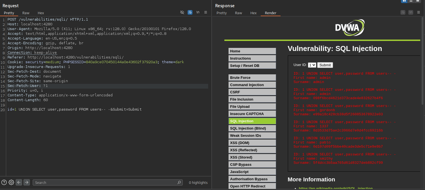Open the Open HTTP Redirect page
This screenshot has width=425, height=190.
(252, 186)
